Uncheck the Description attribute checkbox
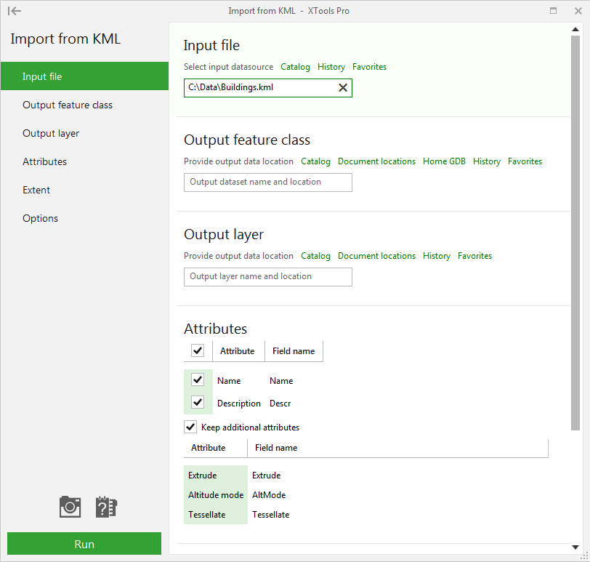This screenshot has width=590, height=562. (x=198, y=402)
